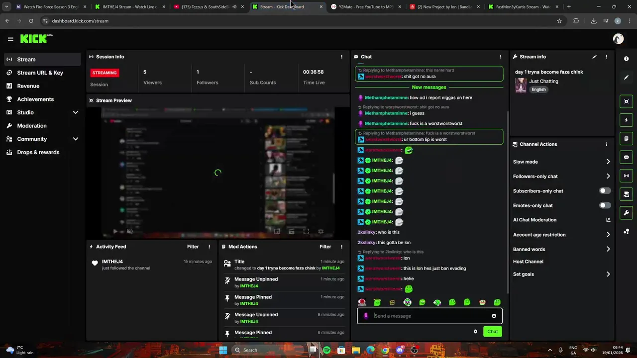Viewport: 637px width, 358px height.
Task: Insert the first red headphone emote
Action: 362,302
